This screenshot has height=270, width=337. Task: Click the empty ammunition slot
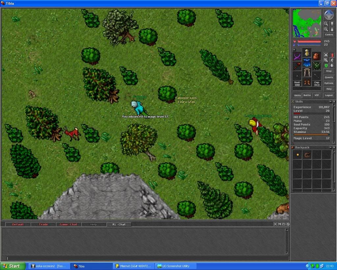317,76
